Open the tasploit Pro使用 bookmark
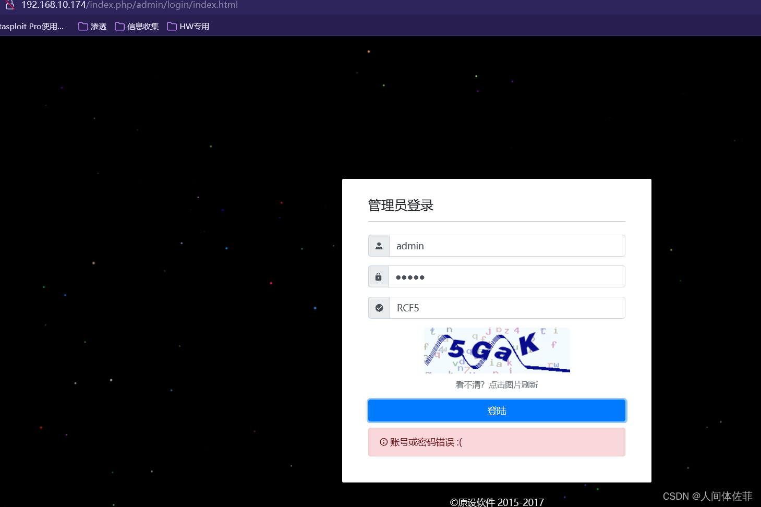 click(x=32, y=26)
